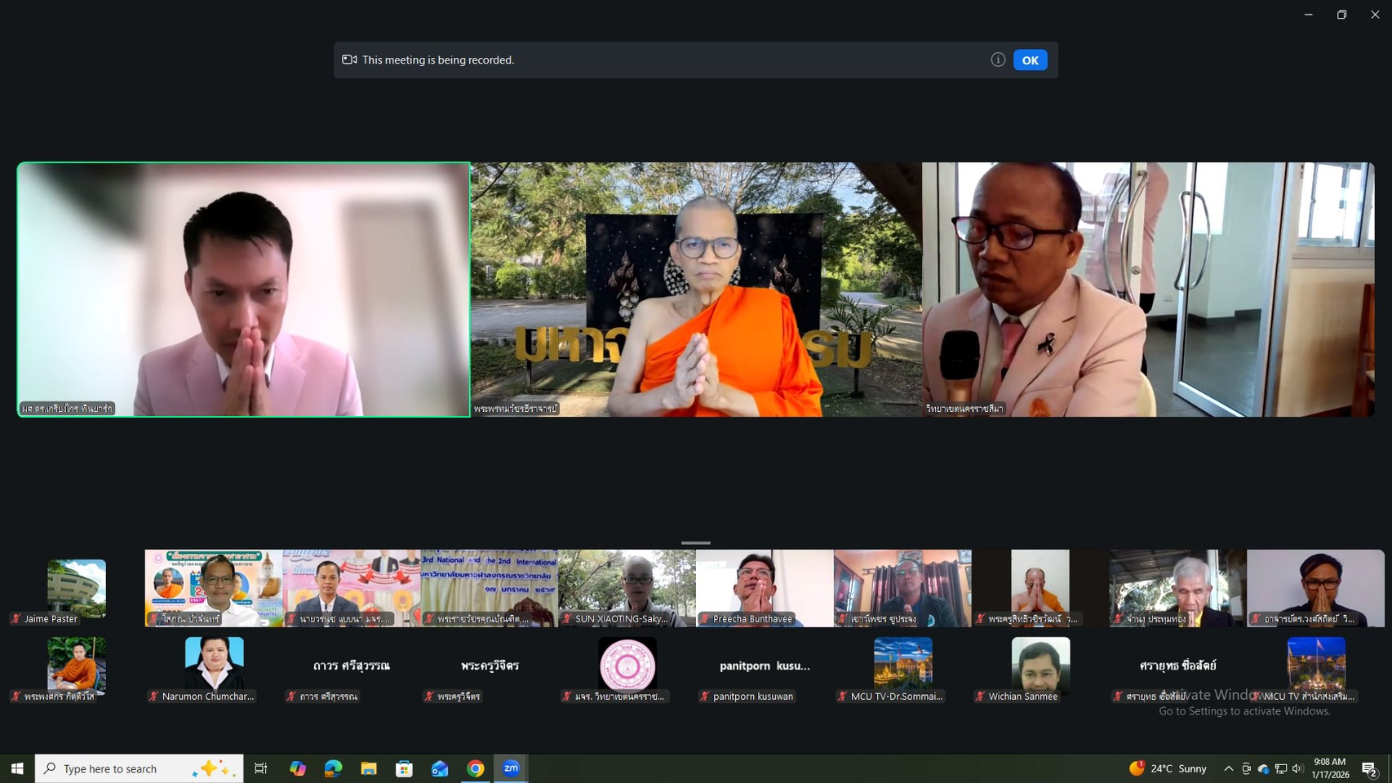Screen dimensions: 1392x783
Task: Launch Microsoft Edge from the taskbar
Action: 333,768
